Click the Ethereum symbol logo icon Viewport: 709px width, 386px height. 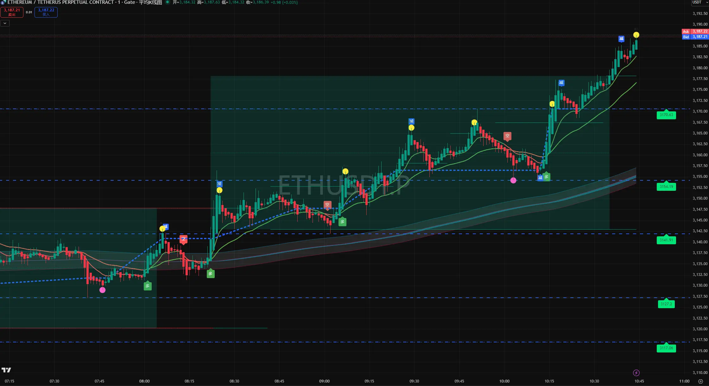click(3, 2)
